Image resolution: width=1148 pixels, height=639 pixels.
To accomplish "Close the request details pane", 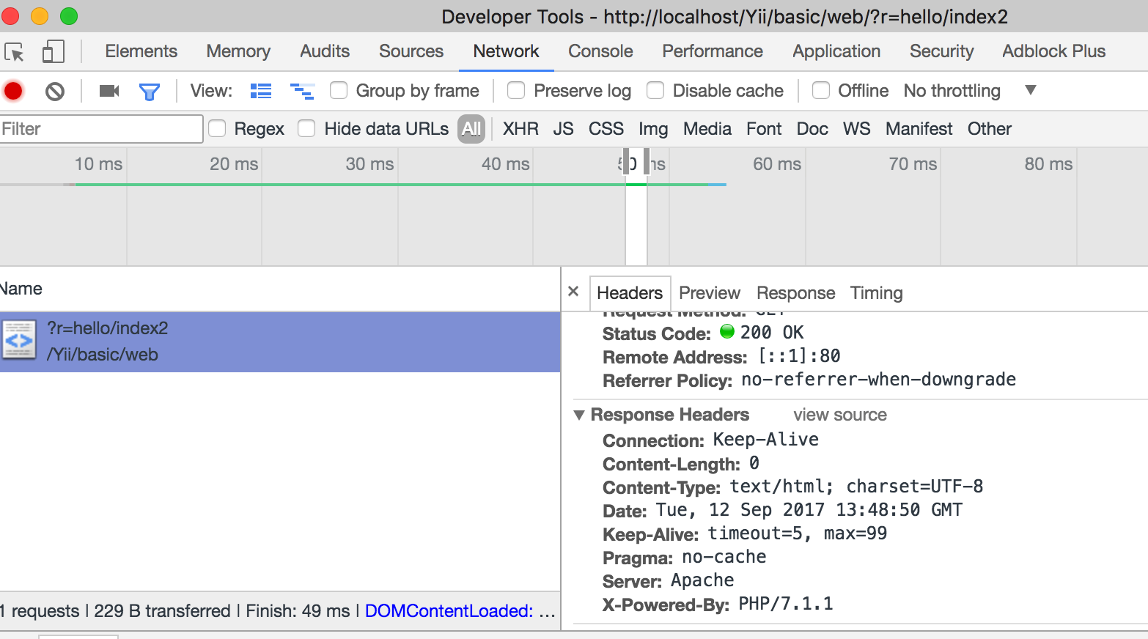I will click(573, 292).
